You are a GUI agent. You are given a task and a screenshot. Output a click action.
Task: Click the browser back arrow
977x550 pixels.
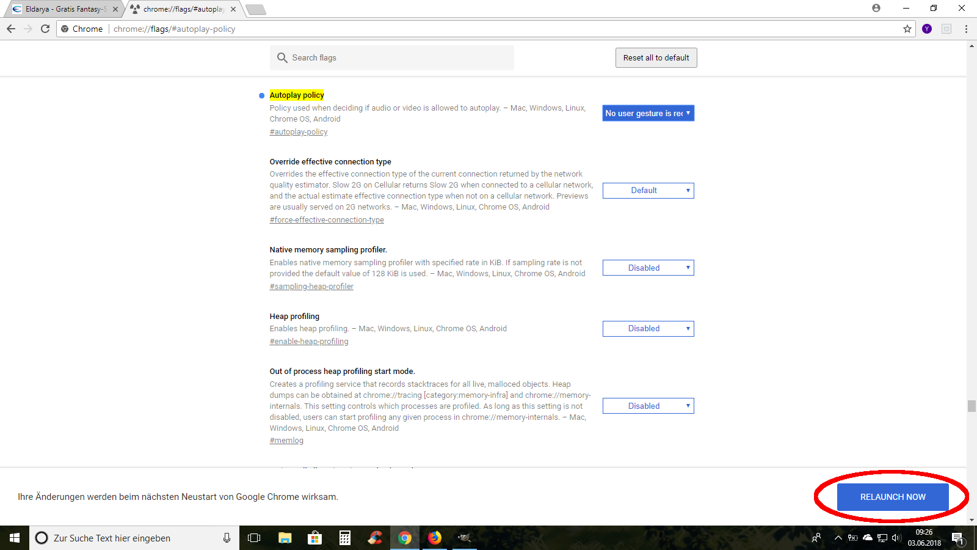(x=11, y=29)
